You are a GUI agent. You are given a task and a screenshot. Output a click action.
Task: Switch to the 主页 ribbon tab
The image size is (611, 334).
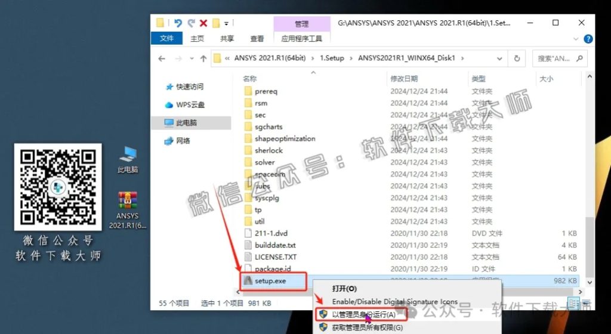point(197,39)
